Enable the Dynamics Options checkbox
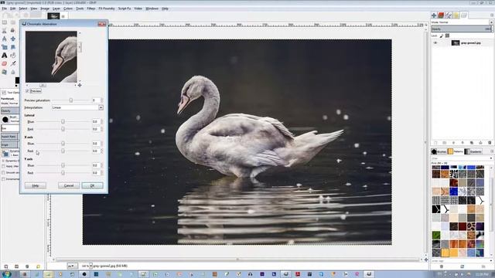Image resolution: width=495 pixels, height=278 pixels. [3, 161]
